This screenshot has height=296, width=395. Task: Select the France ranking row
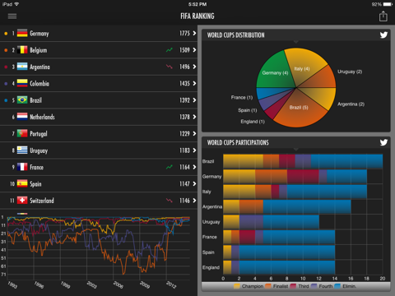(x=99, y=167)
